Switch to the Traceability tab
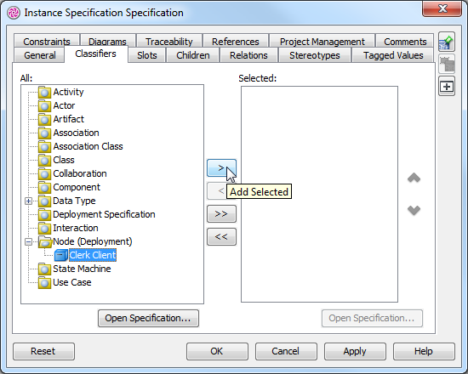Viewport: 468px width, 374px height. click(169, 42)
